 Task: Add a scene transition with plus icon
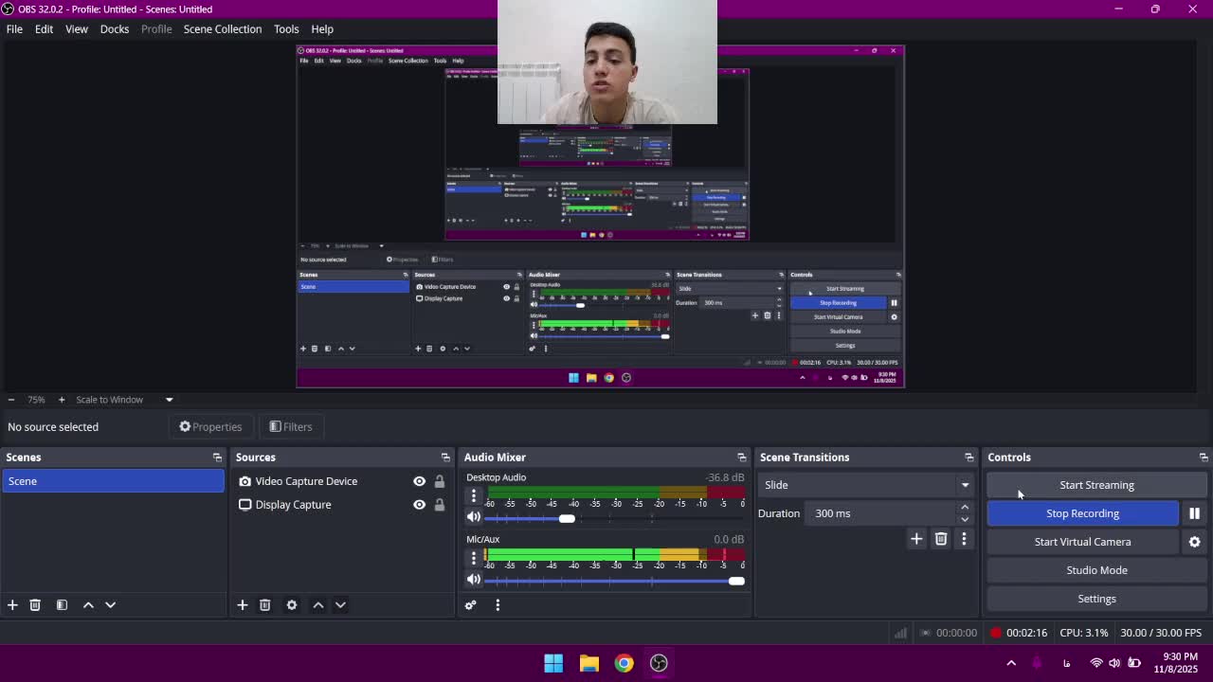(916, 539)
